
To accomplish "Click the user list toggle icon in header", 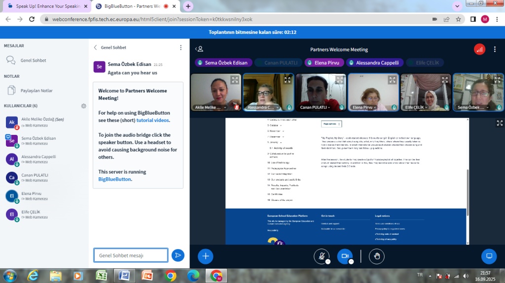I will [199, 49].
